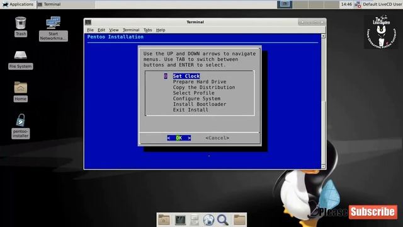The image size is (403, 227).
Task: Launch the terminal emulator dock icon
Action: (x=180, y=220)
